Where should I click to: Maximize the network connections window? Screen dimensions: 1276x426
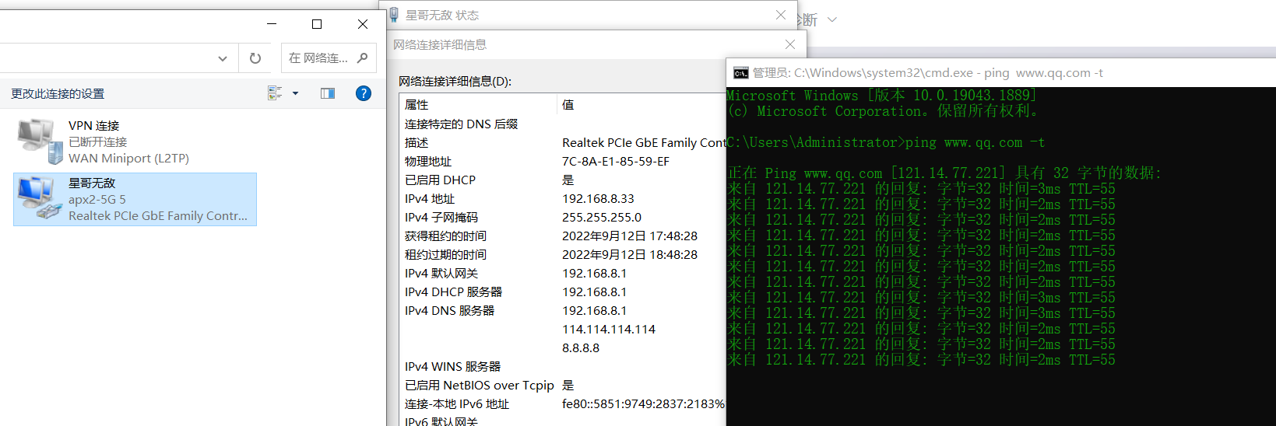click(x=317, y=24)
